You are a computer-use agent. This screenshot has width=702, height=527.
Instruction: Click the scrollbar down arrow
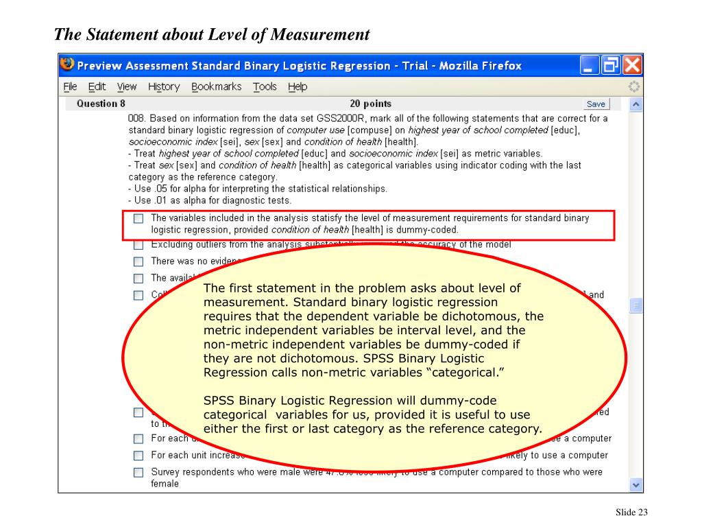[x=636, y=485]
